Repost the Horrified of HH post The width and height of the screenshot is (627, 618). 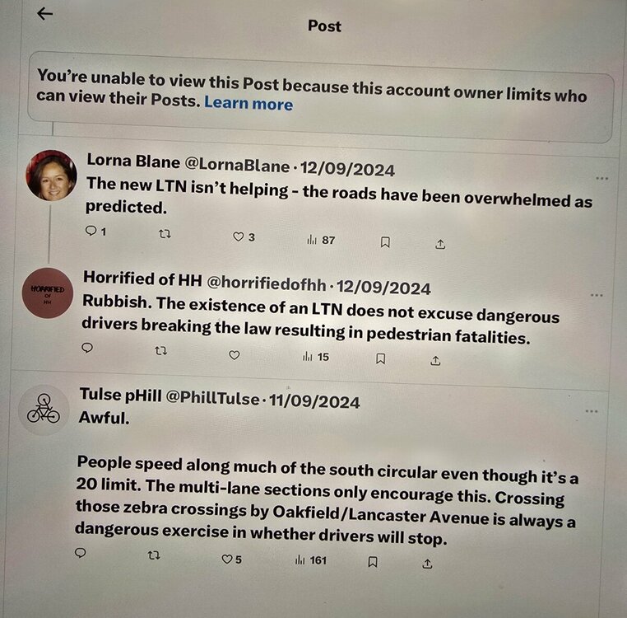click(160, 351)
